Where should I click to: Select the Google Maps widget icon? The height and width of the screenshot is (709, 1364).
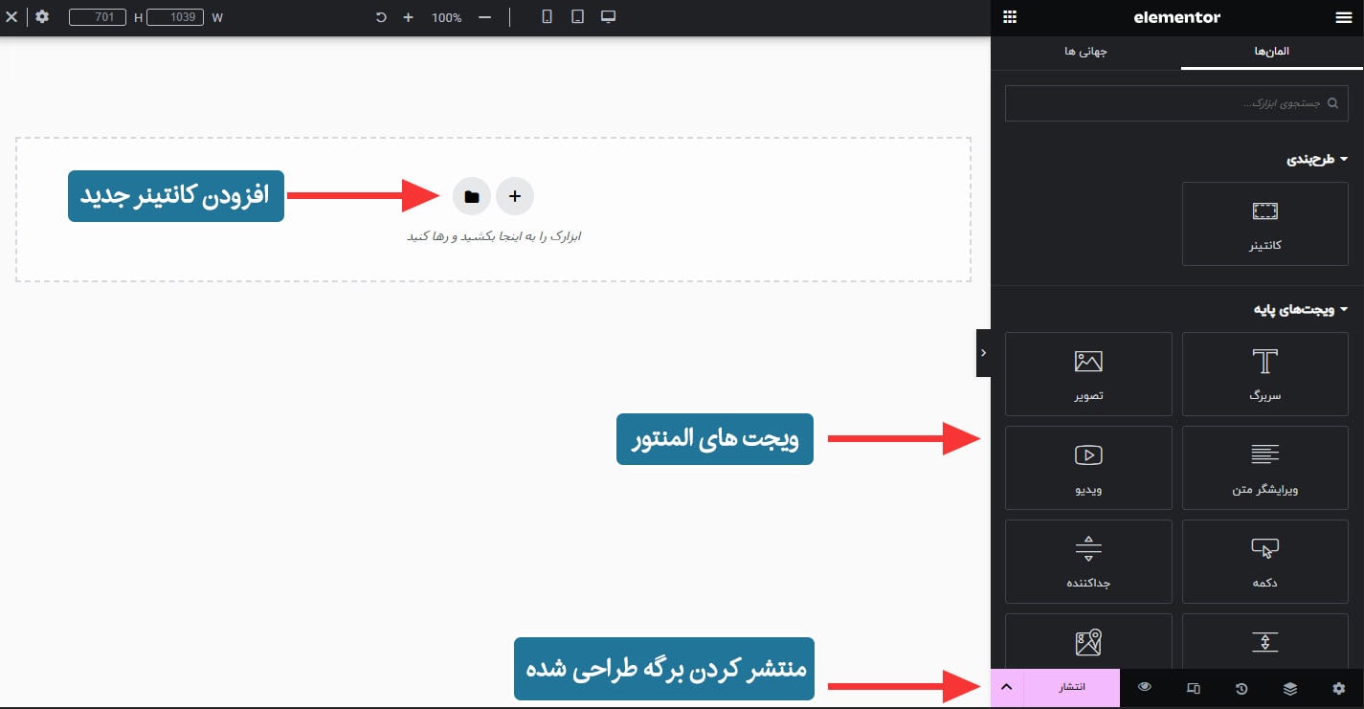click(x=1088, y=642)
